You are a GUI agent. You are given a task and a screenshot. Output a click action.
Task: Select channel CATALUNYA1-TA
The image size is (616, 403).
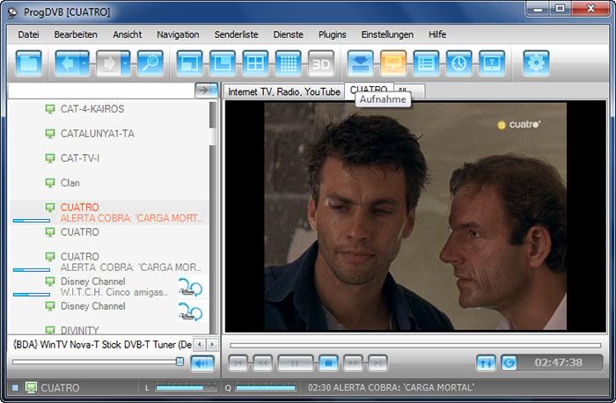coord(97,134)
